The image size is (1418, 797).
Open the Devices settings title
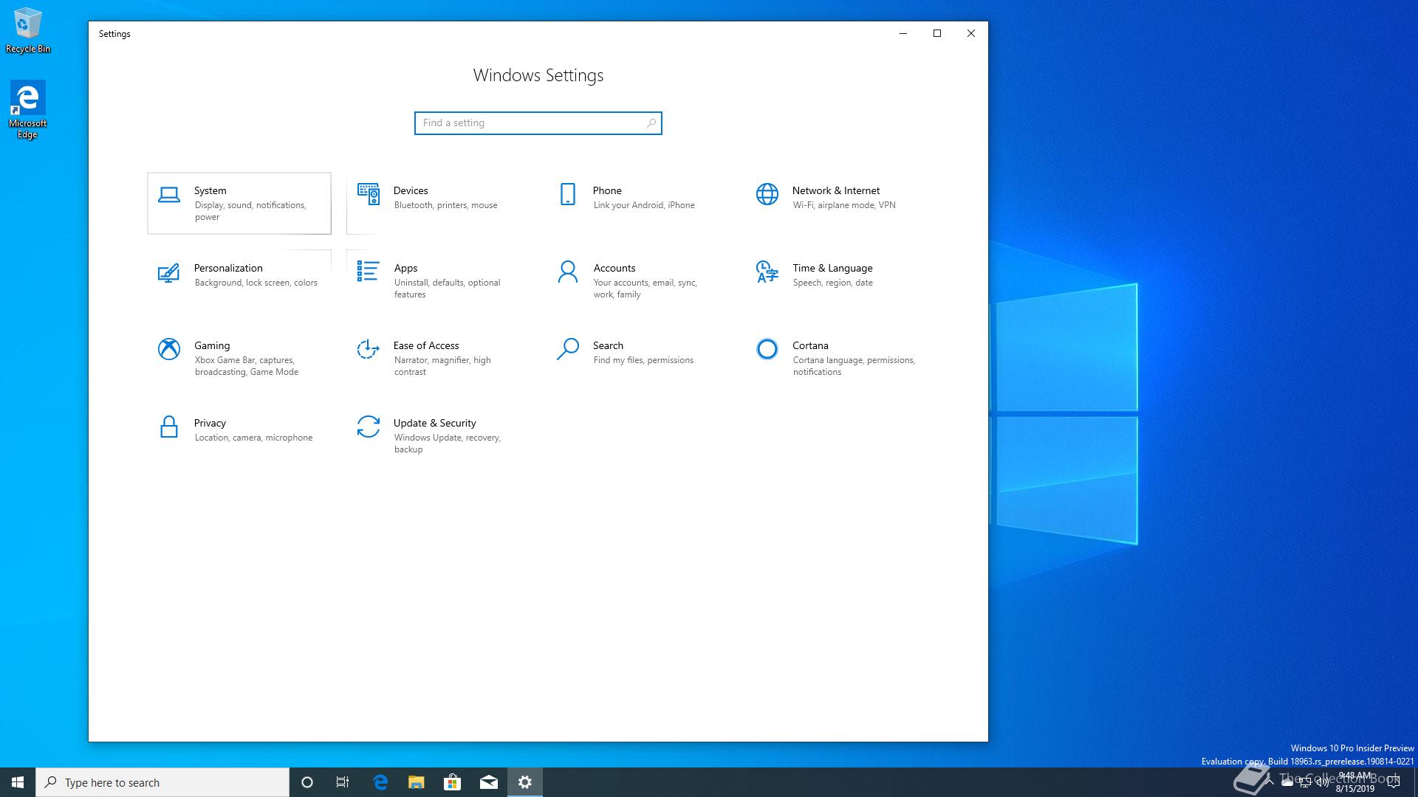click(x=411, y=190)
